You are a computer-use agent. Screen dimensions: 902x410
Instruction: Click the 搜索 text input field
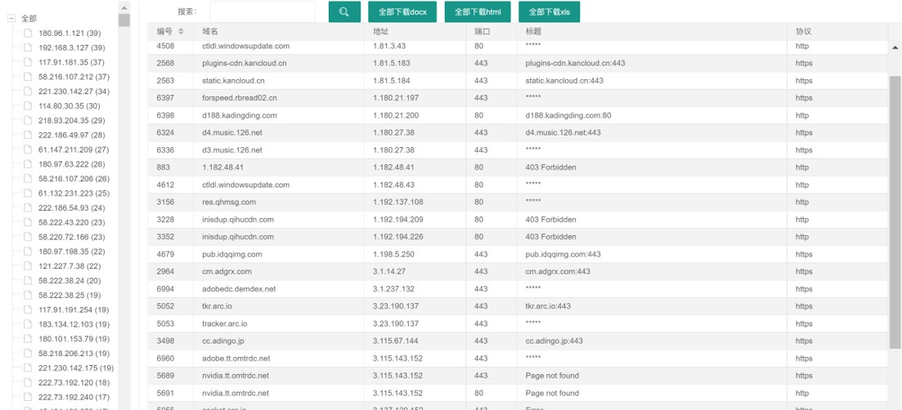[x=262, y=11]
